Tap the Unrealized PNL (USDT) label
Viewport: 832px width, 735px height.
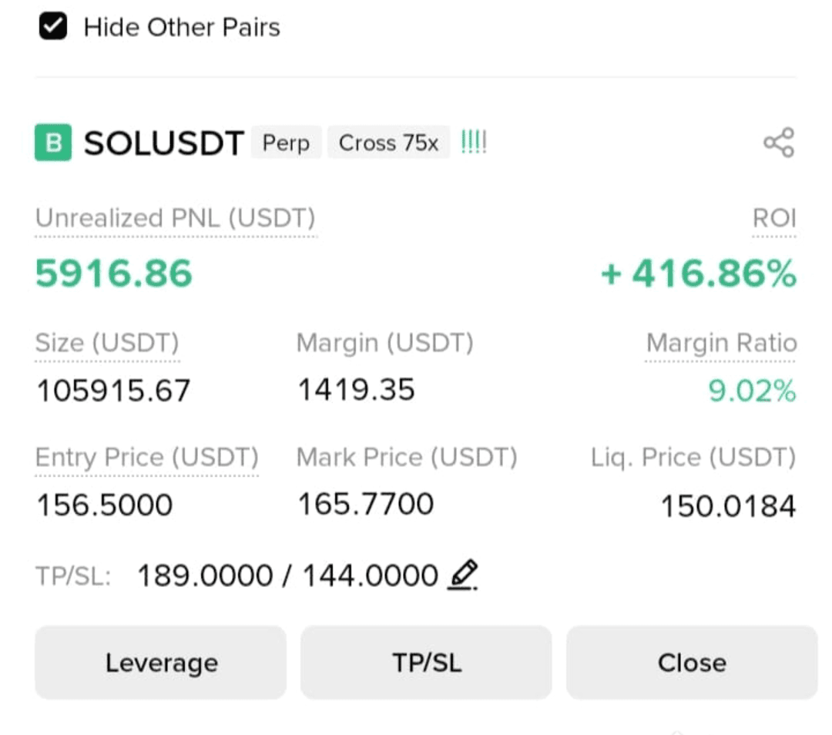[x=176, y=218]
